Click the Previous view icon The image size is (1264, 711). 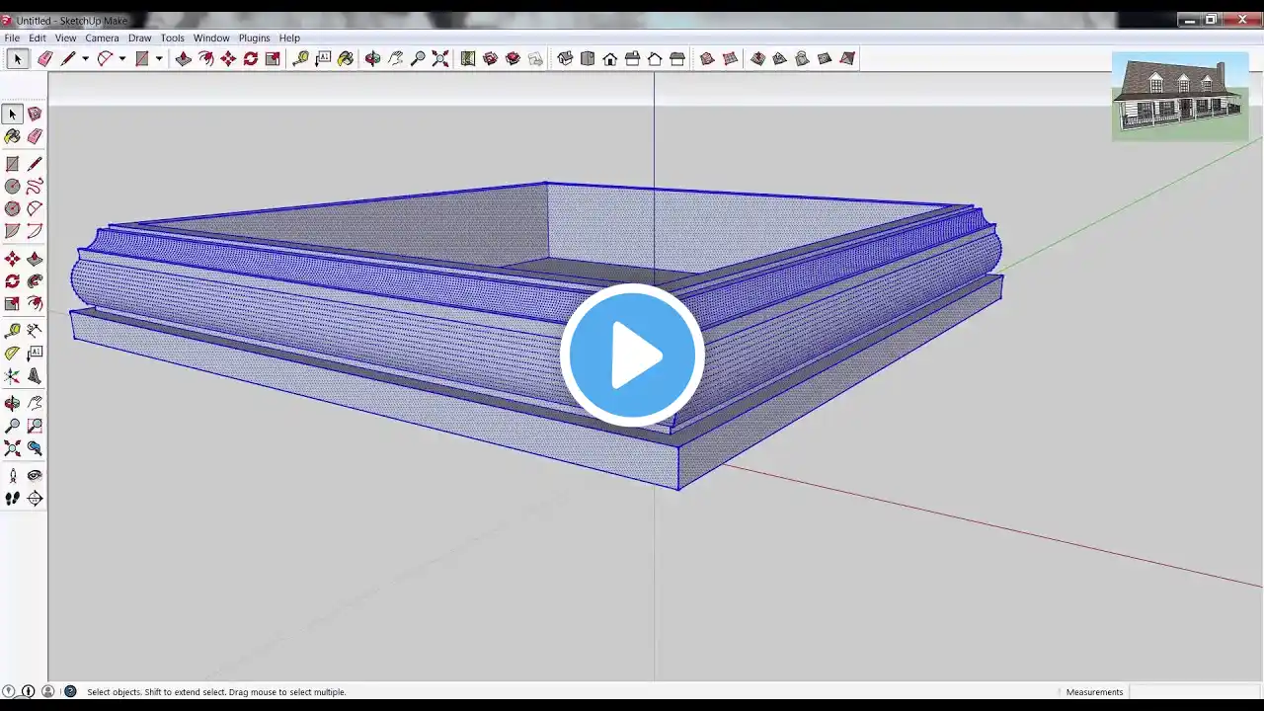pyautogui.click(x=35, y=448)
